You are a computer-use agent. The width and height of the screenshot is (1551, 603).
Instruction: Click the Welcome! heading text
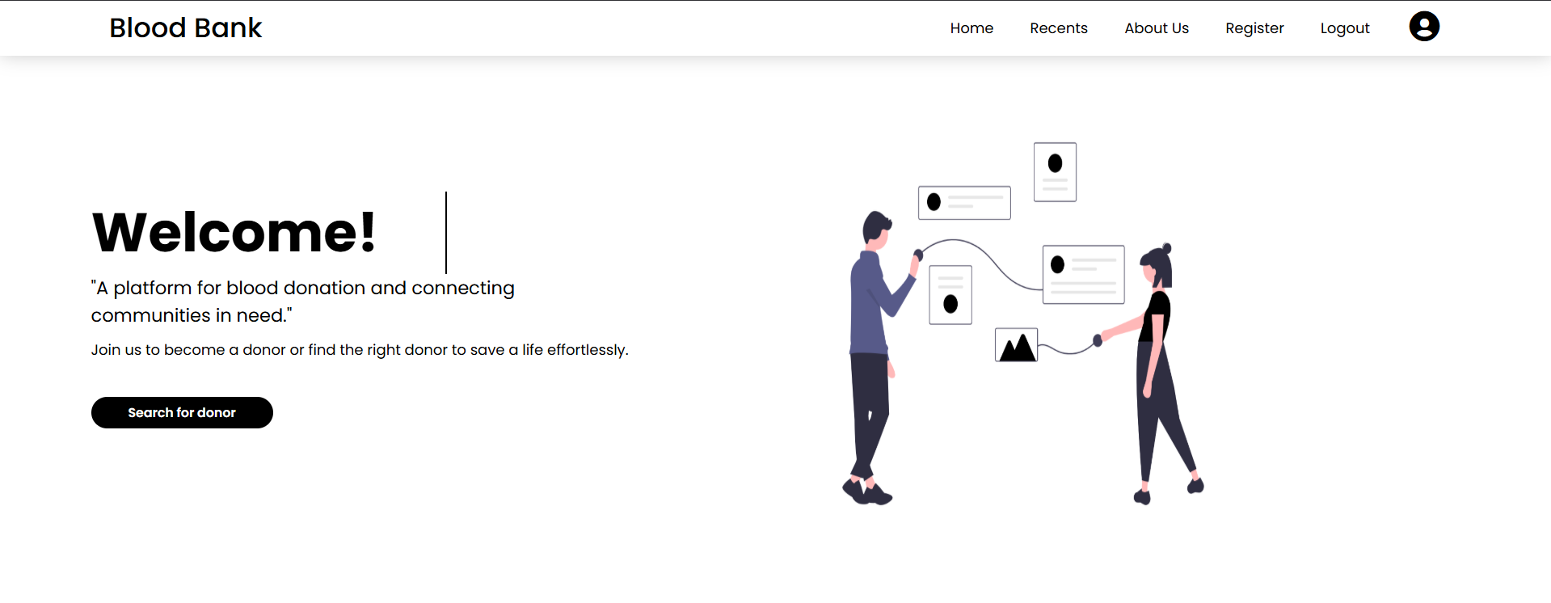(x=234, y=233)
